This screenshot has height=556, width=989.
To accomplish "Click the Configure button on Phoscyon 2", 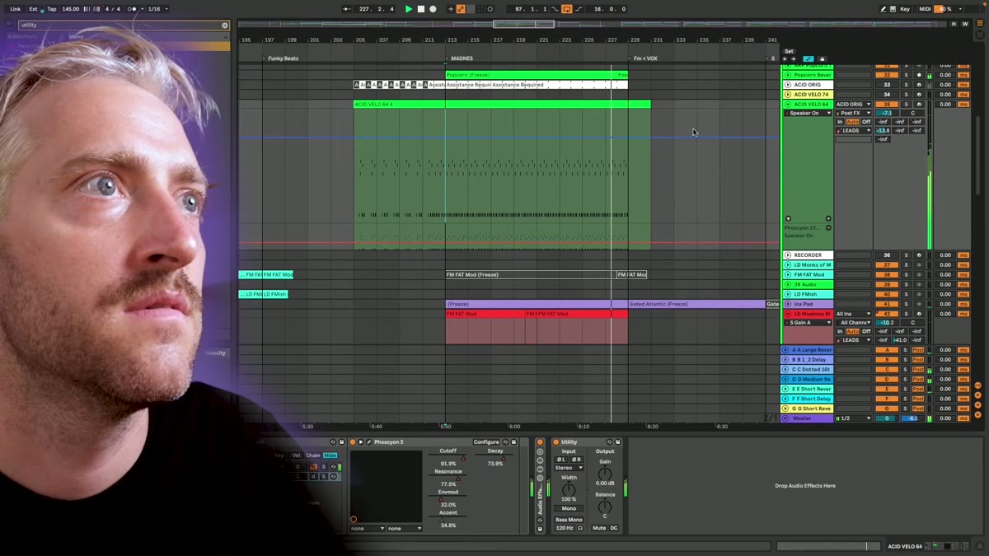I will pyautogui.click(x=486, y=442).
